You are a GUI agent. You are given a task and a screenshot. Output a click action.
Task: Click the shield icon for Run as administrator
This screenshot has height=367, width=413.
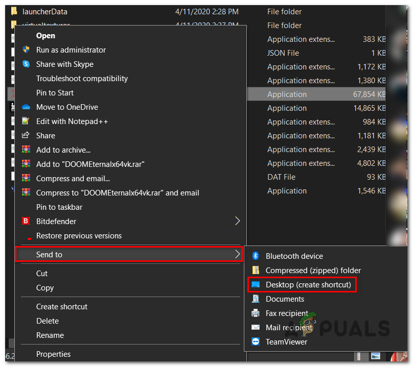[x=26, y=50]
